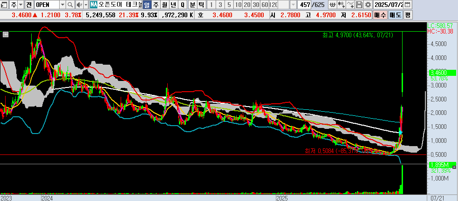Click the 2025/07/2 date input field

point(389,5)
